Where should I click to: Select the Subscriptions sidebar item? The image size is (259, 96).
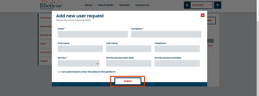45,26
